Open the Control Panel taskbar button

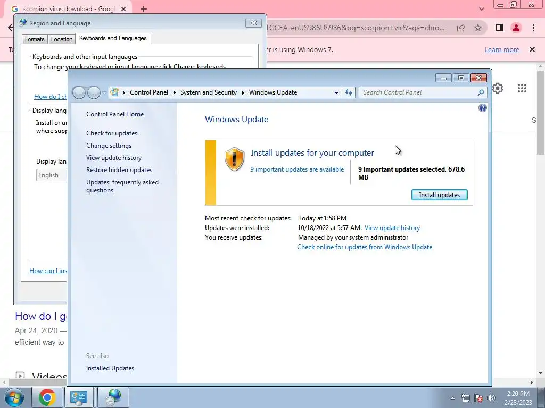(79, 397)
